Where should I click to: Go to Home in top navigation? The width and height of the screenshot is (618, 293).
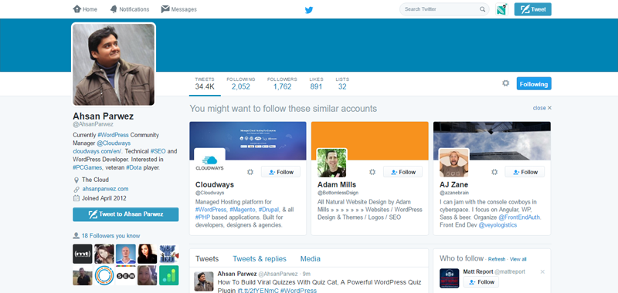[x=85, y=9]
